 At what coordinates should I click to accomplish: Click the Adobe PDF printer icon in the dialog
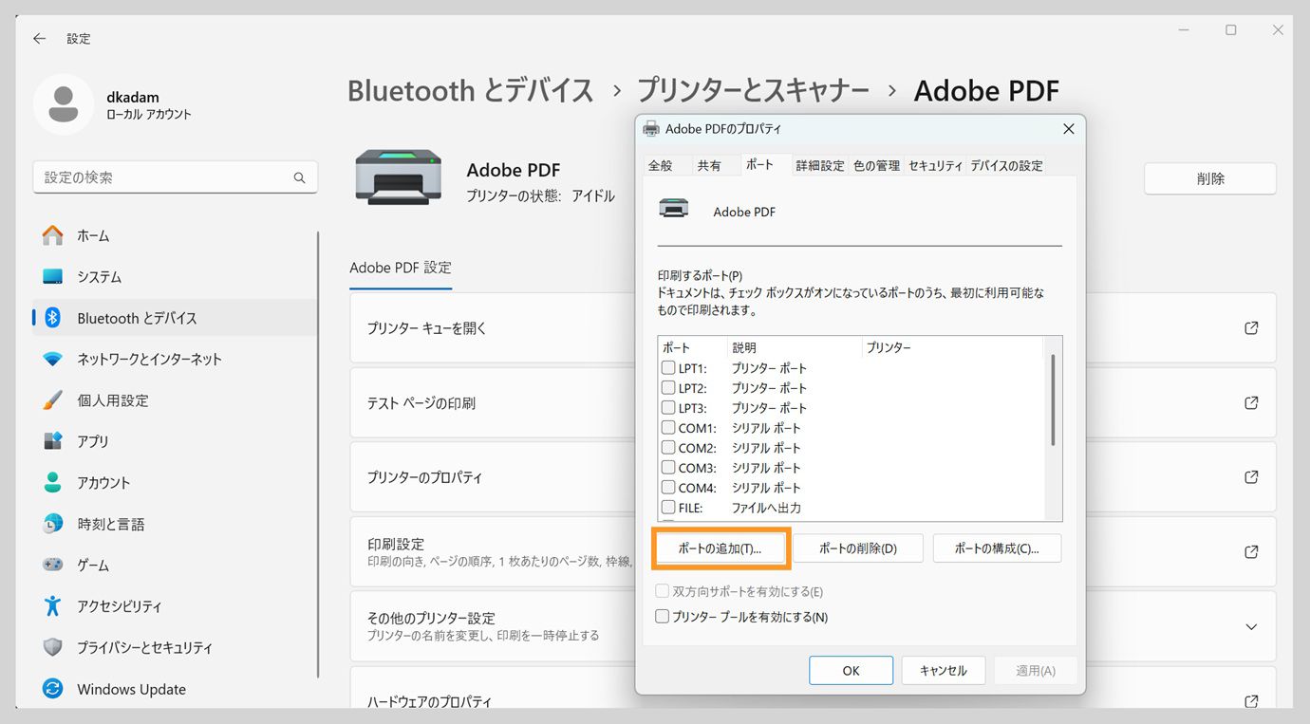pyautogui.click(x=674, y=208)
